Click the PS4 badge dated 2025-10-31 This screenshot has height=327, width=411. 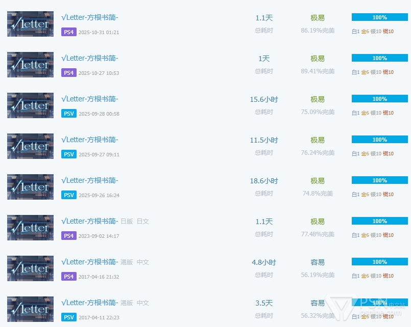pyautogui.click(x=68, y=32)
